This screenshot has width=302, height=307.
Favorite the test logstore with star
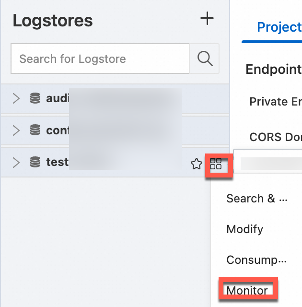(x=197, y=164)
